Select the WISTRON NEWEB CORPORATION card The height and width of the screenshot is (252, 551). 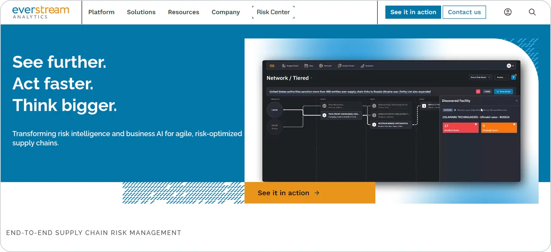click(x=391, y=125)
